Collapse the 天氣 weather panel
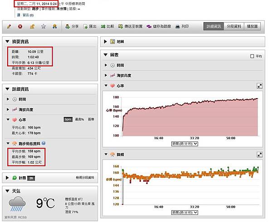 coord(7,191)
